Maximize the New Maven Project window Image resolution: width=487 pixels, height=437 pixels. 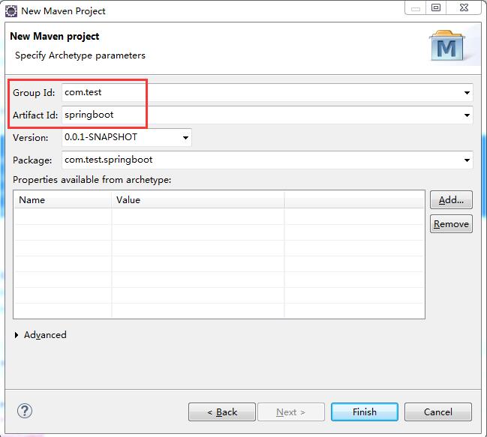pos(436,7)
